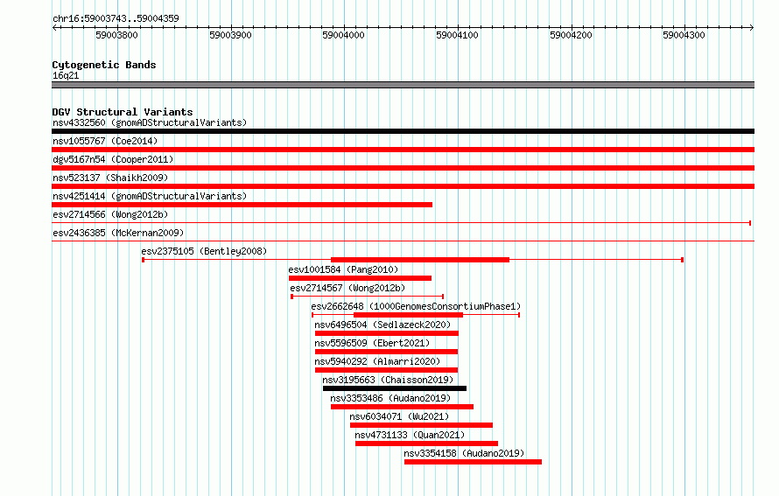
Task: Open nsv3195663 (Chaisson2019) label
Action: tap(388, 380)
